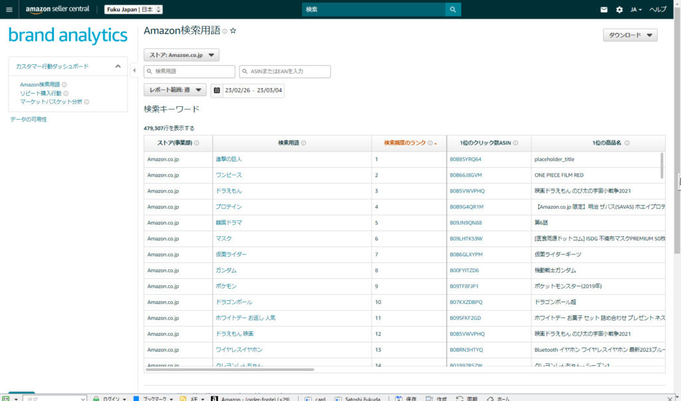This screenshot has width=681, height=401.
Task: Click info icon next to リピート購入行動
Action: tap(66, 94)
